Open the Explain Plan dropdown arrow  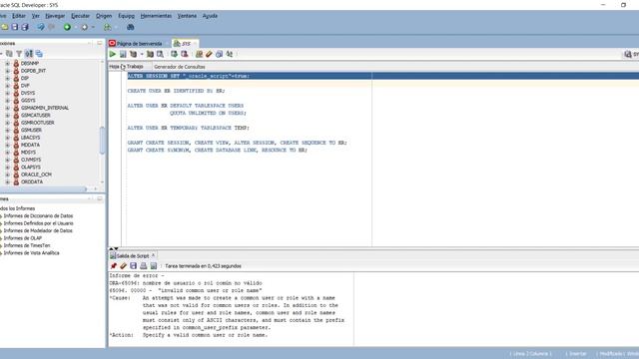tap(142, 54)
